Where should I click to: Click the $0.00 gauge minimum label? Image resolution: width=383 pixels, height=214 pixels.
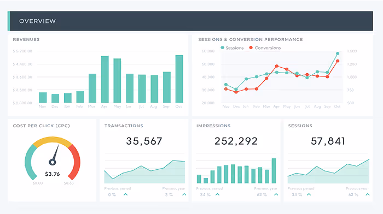point(38,183)
